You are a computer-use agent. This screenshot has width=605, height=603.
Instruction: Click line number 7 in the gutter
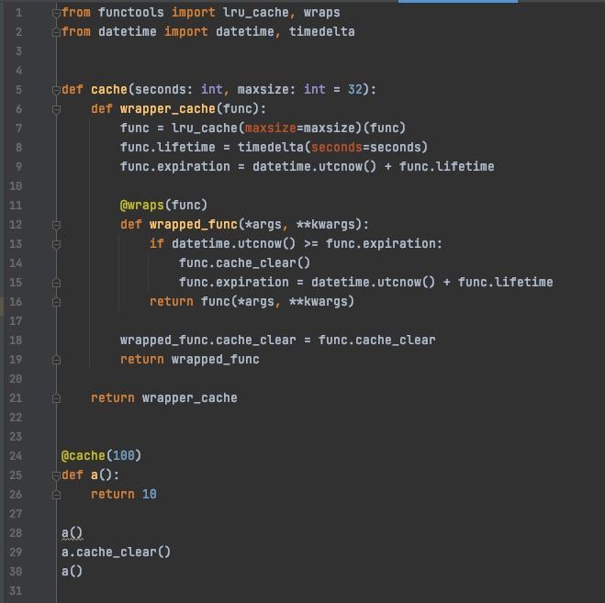tap(18, 128)
